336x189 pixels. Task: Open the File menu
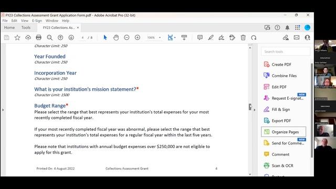pyautogui.click(x=5, y=20)
